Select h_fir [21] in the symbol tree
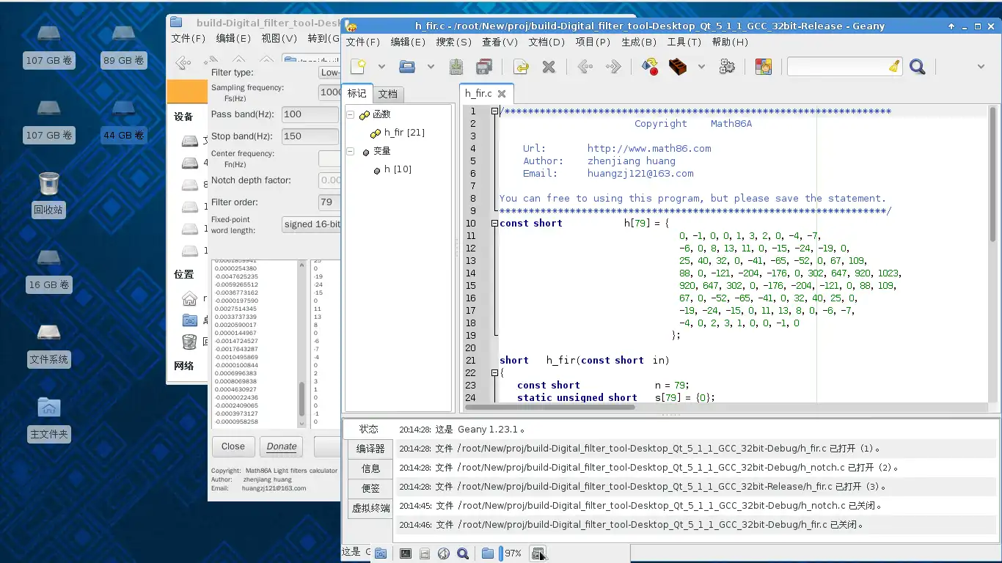The height and width of the screenshot is (563, 1002). 404,133
